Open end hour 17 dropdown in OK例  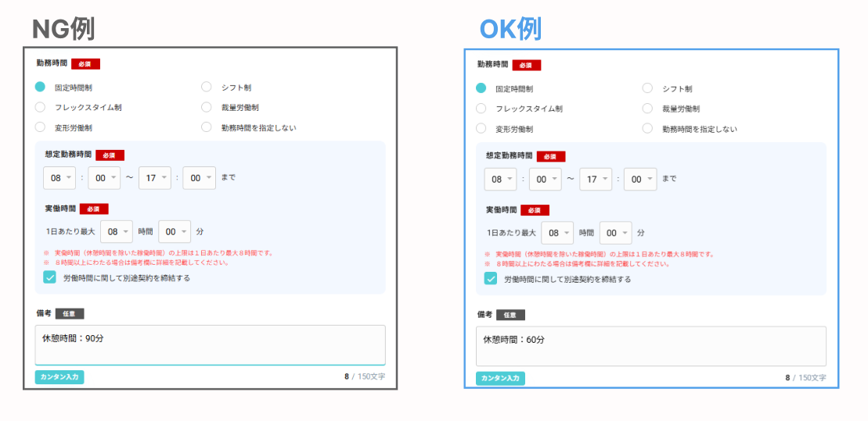coord(596,179)
